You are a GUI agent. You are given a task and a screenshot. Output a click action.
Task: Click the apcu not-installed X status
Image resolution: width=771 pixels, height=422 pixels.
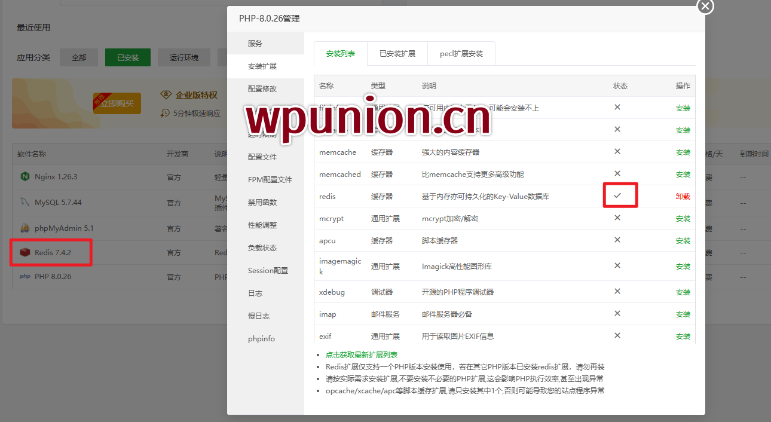pyautogui.click(x=617, y=240)
